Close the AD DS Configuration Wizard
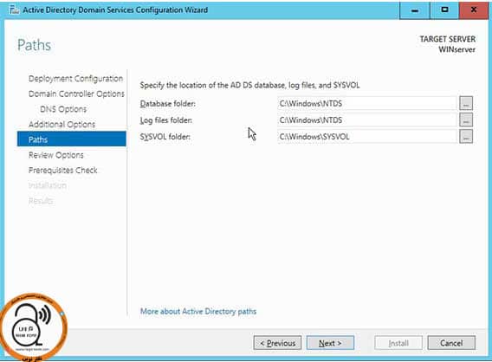The height and width of the screenshot is (362, 492). click(x=474, y=10)
